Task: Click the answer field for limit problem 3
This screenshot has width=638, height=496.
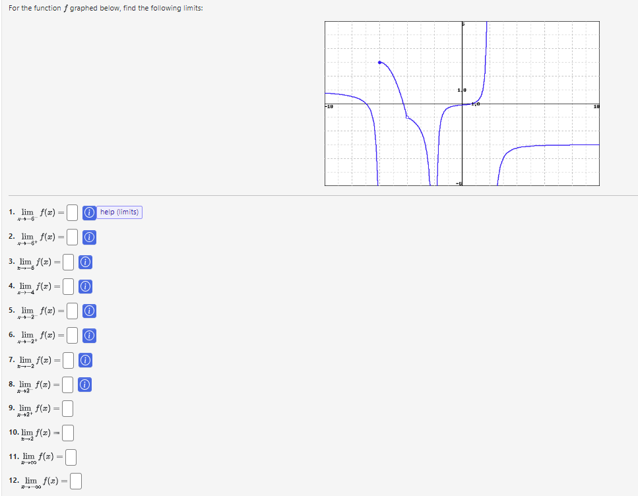Action: point(67,262)
